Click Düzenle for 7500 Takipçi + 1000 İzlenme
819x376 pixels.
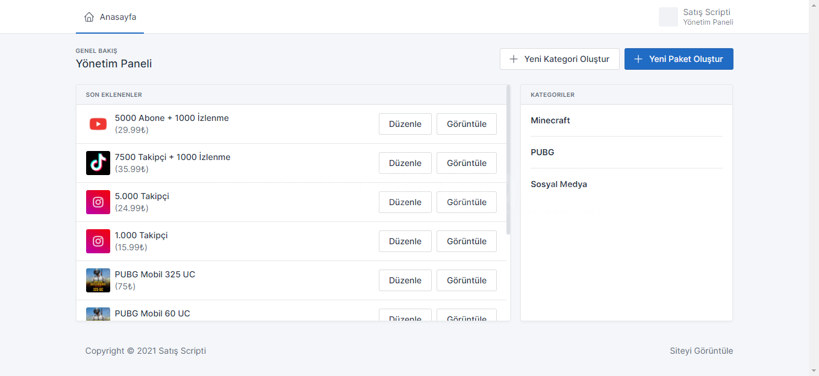tap(405, 163)
